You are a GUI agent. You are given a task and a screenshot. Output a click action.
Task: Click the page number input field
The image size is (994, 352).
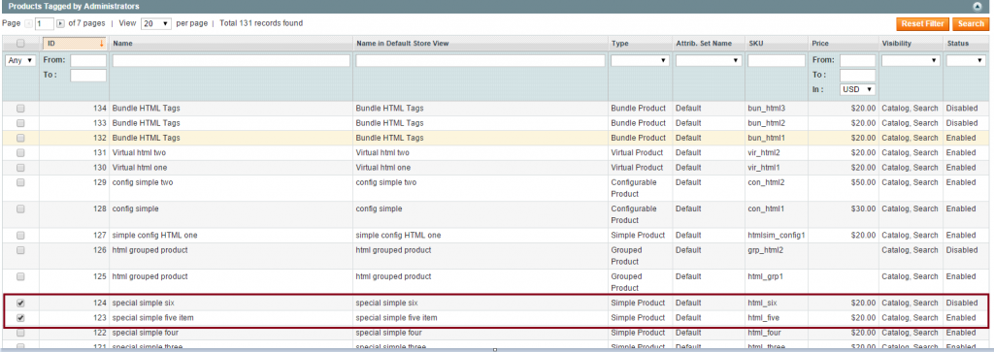click(x=45, y=23)
